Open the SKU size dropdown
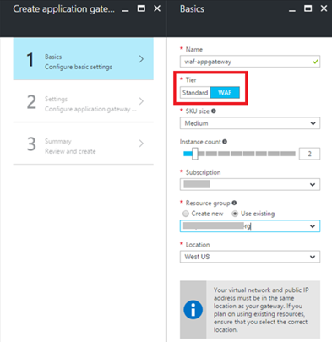Screen dimensions: 332x342 [250, 123]
